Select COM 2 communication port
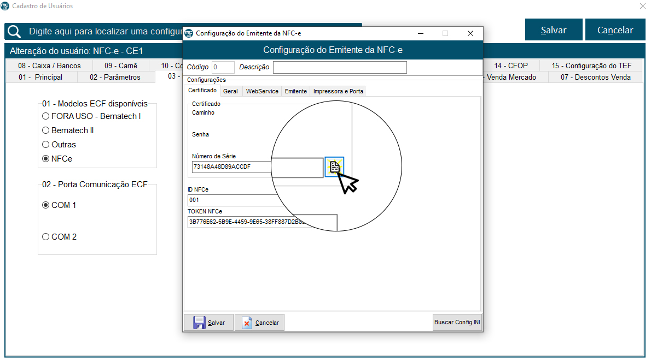 point(46,237)
